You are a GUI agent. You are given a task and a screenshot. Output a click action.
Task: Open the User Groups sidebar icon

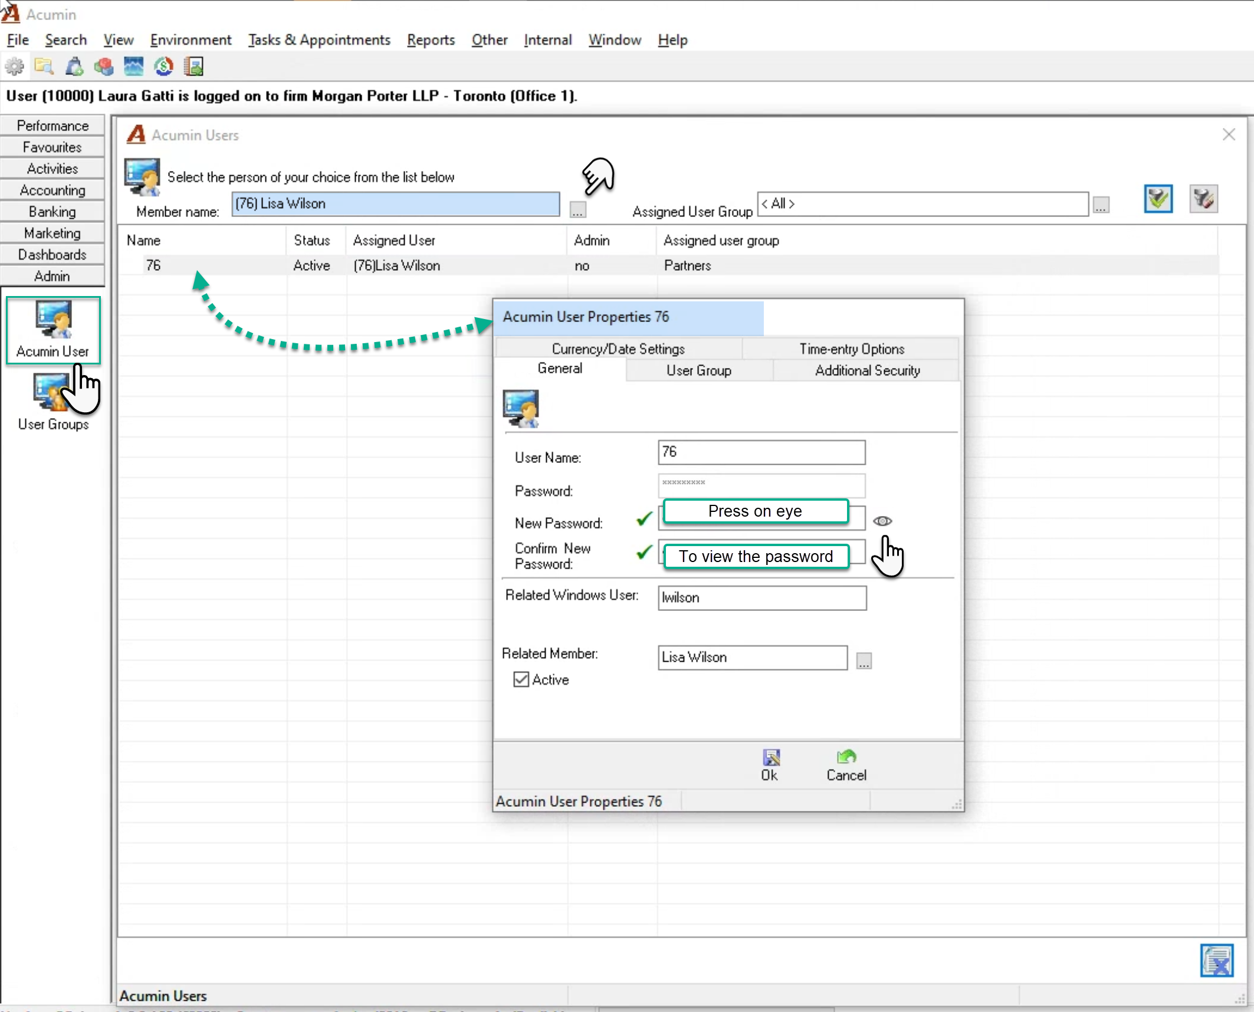click(x=53, y=402)
